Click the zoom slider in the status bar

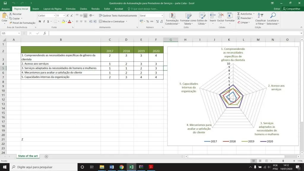(x=283, y=161)
